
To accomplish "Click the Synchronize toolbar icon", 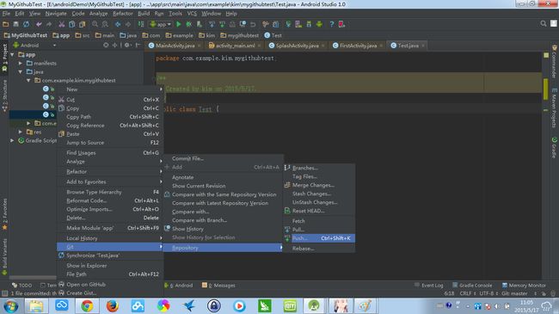I will click(x=27, y=24).
